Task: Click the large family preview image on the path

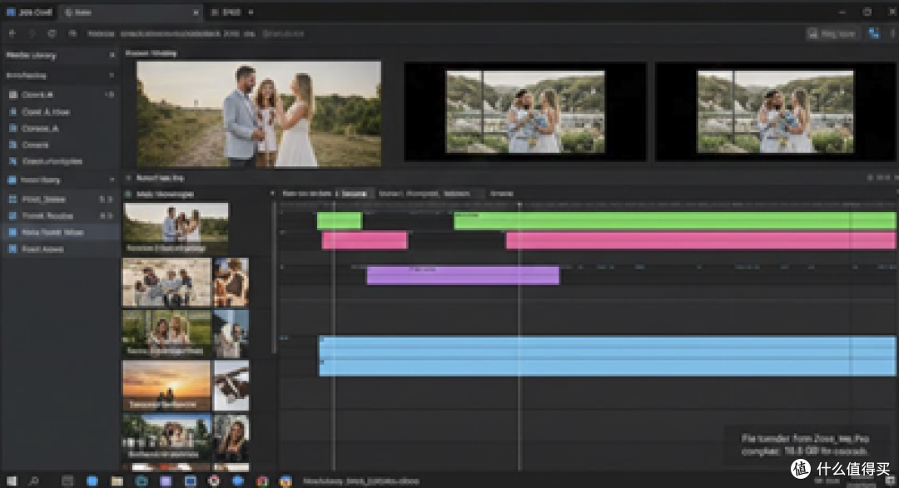Action: coord(259,113)
